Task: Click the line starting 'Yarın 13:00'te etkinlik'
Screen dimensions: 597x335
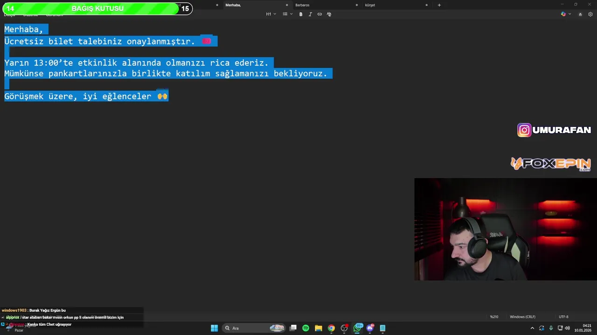Action: point(136,63)
